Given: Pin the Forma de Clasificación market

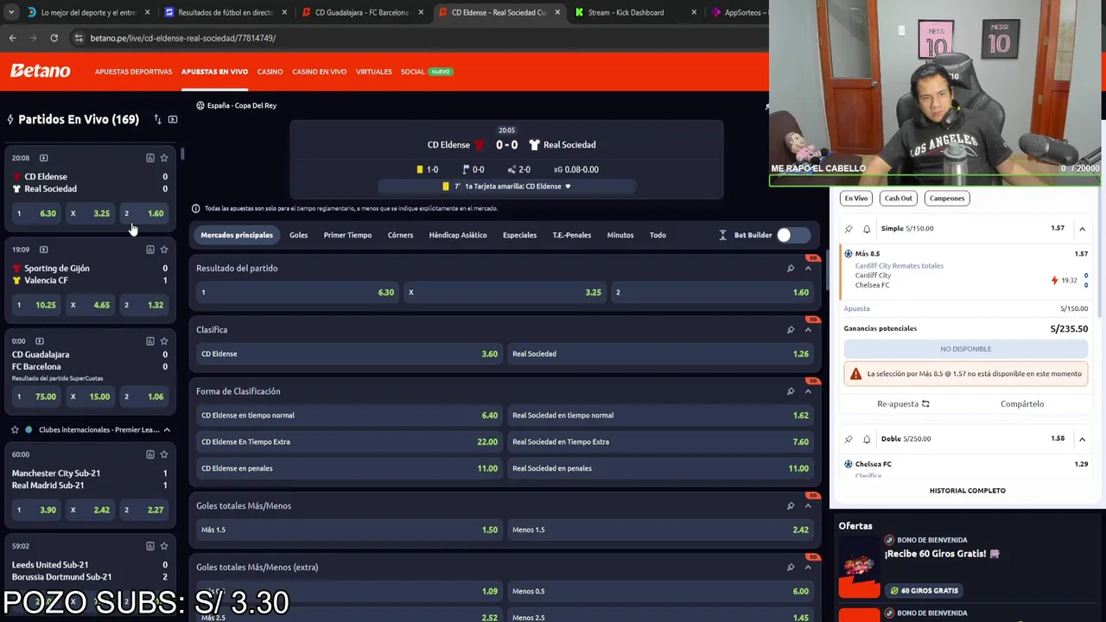Looking at the screenshot, I should pyautogui.click(x=791, y=391).
